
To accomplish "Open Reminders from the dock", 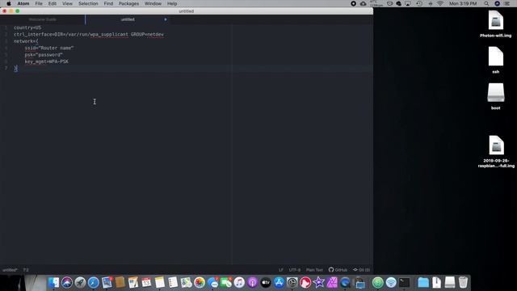I will coord(173,283).
